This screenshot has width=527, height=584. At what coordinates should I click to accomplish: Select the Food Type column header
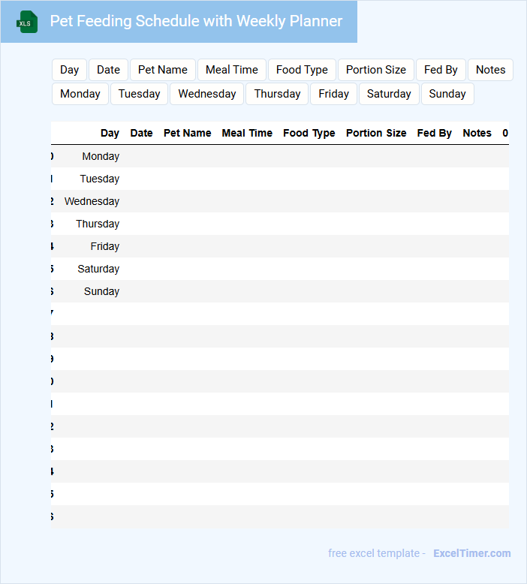pos(309,133)
